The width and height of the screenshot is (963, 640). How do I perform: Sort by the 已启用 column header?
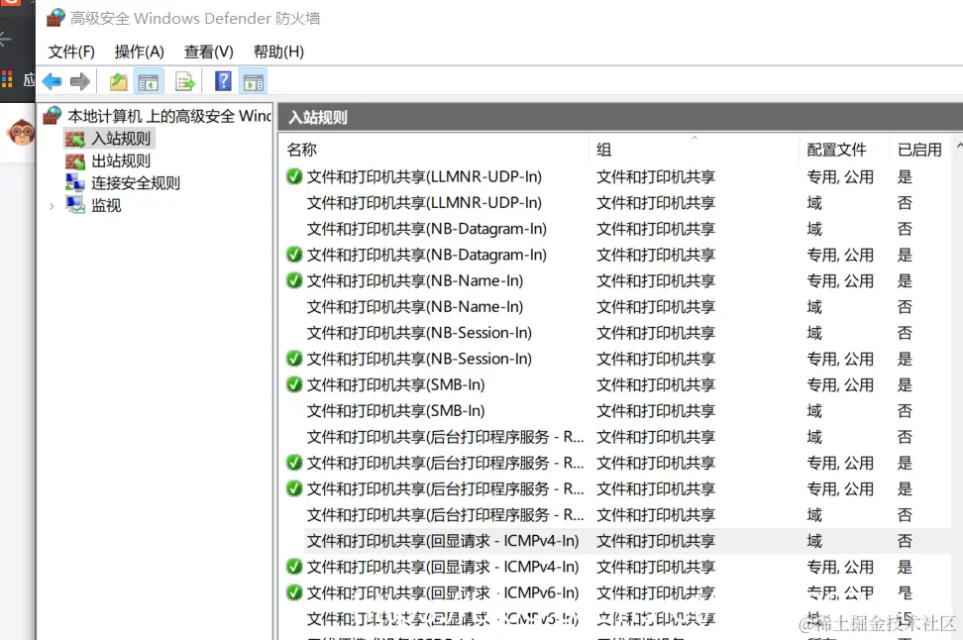click(920, 150)
